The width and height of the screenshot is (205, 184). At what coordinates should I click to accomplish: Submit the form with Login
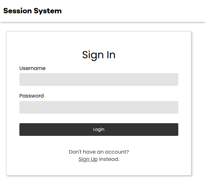click(99, 130)
